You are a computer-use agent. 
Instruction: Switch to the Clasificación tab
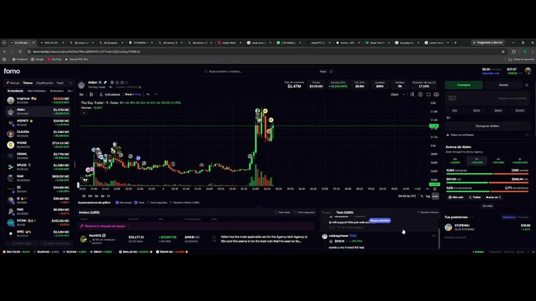[45, 83]
